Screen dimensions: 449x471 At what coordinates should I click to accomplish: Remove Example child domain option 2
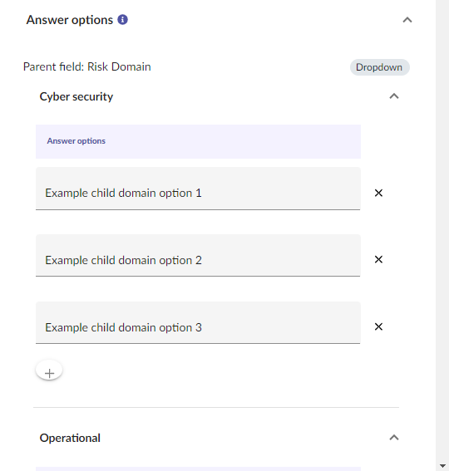tap(378, 259)
